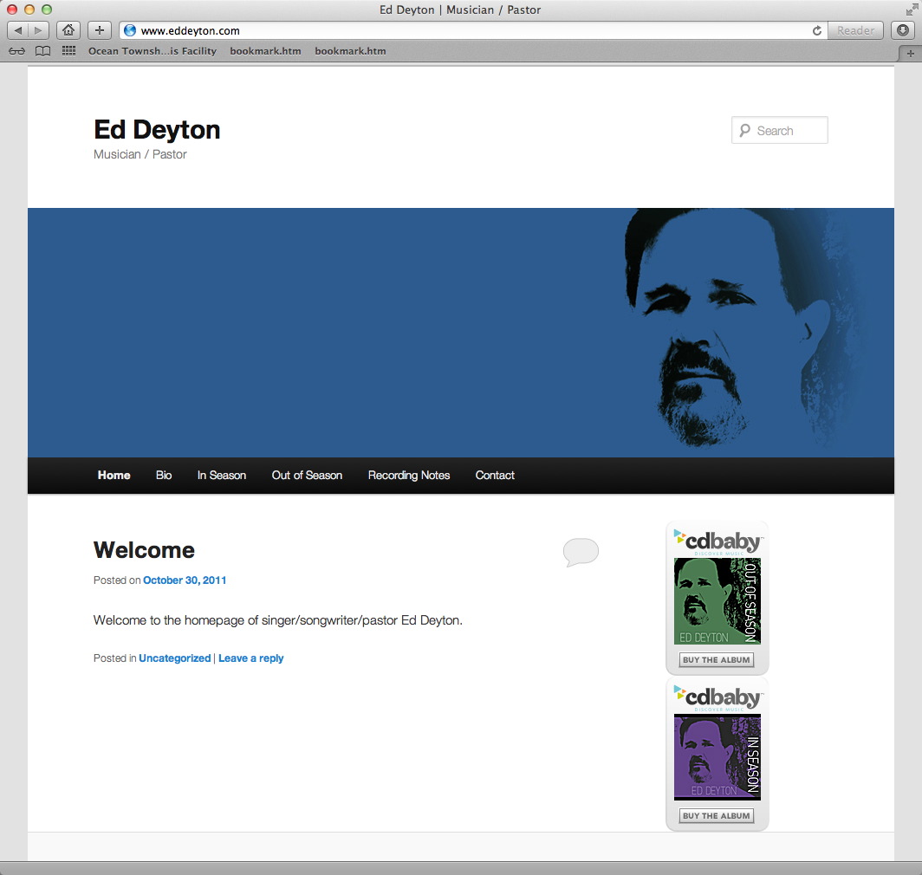Open the Downloads toolbar icon
The height and width of the screenshot is (875, 922).
coord(903,30)
